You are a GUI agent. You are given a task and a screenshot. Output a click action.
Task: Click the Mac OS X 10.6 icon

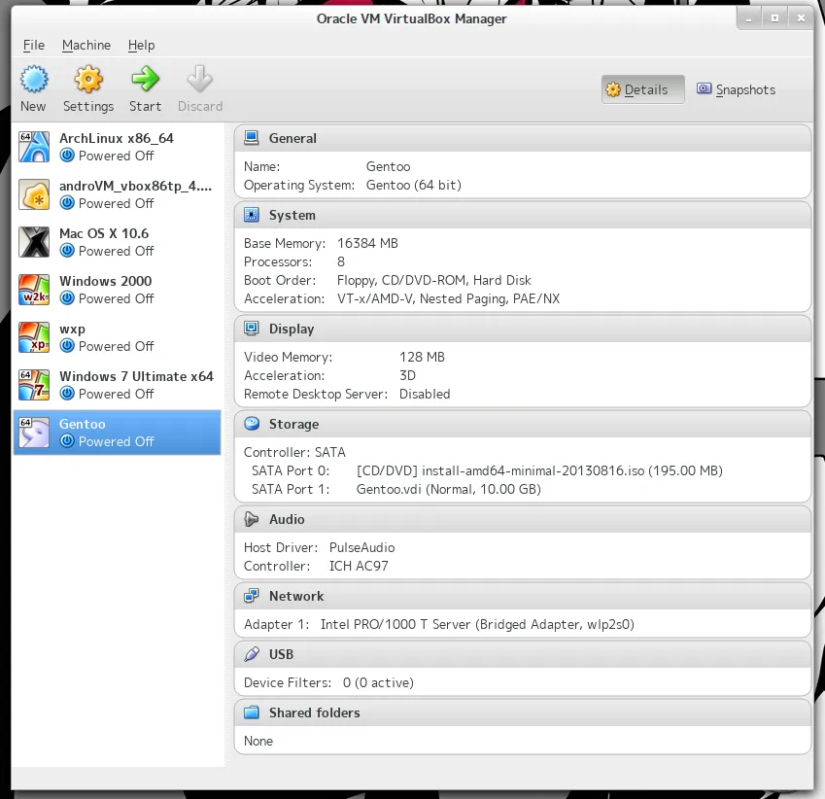click(34, 242)
